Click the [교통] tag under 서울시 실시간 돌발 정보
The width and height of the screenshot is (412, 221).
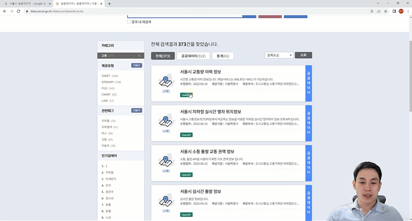(x=166, y=211)
